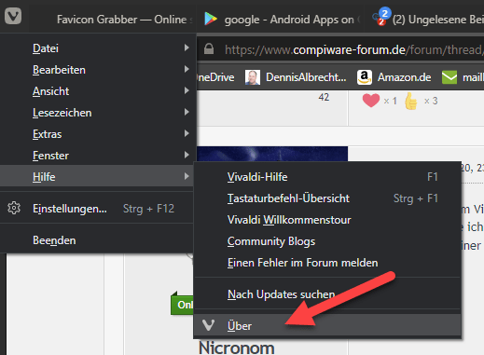
Task: Click the gear icon beside Einstellungen
Action: click(x=14, y=208)
